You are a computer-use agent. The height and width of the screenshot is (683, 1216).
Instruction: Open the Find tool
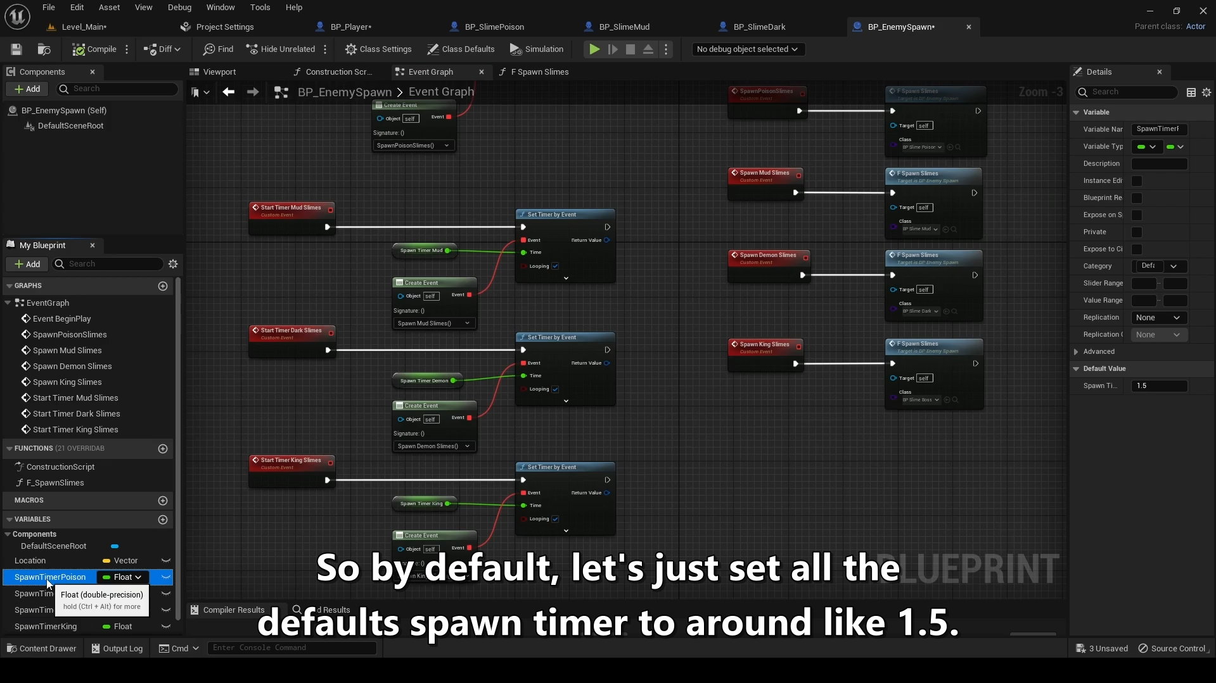(218, 49)
